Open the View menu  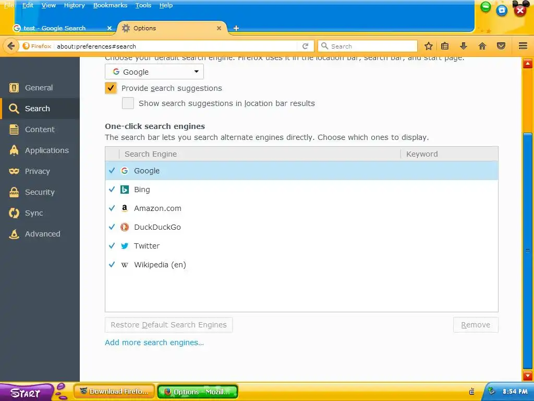pyautogui.click(x=48, y=5)
